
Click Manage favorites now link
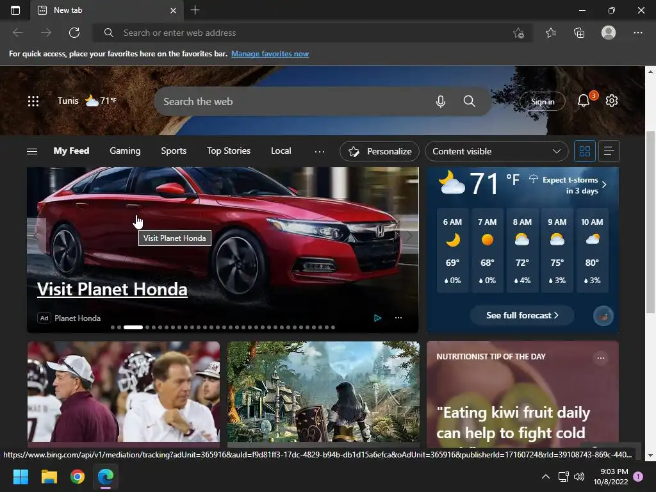tap(270, 54)
